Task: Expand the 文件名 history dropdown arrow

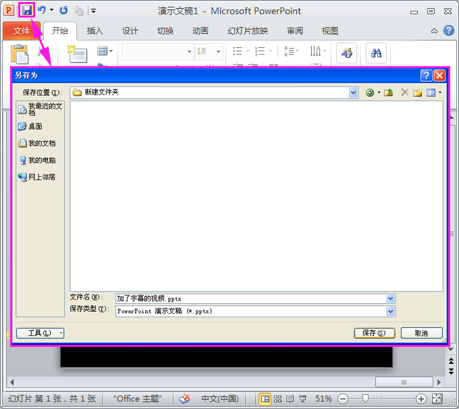Action: click(390, 298)
